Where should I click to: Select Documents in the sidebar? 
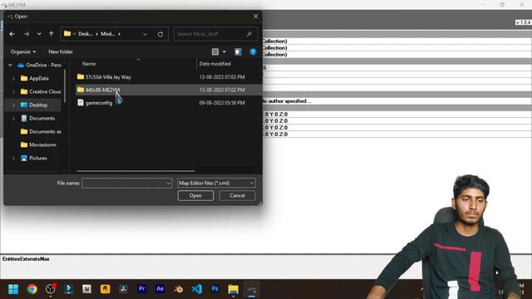[37, 118]
